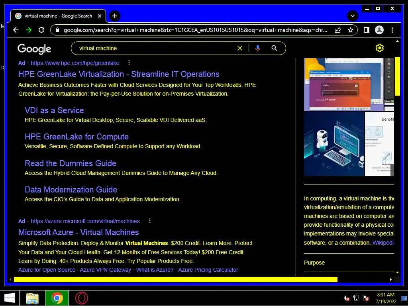The image size is (408, 306).
Task: View site security lock info
Action: coord(57,30)
